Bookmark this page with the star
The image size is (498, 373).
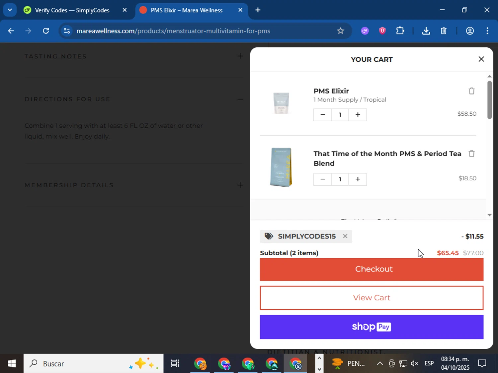tap(340, 31)
